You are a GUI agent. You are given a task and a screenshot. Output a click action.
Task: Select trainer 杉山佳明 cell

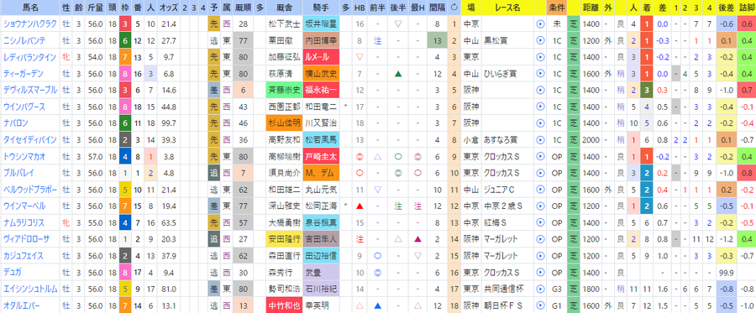point(285,123)
